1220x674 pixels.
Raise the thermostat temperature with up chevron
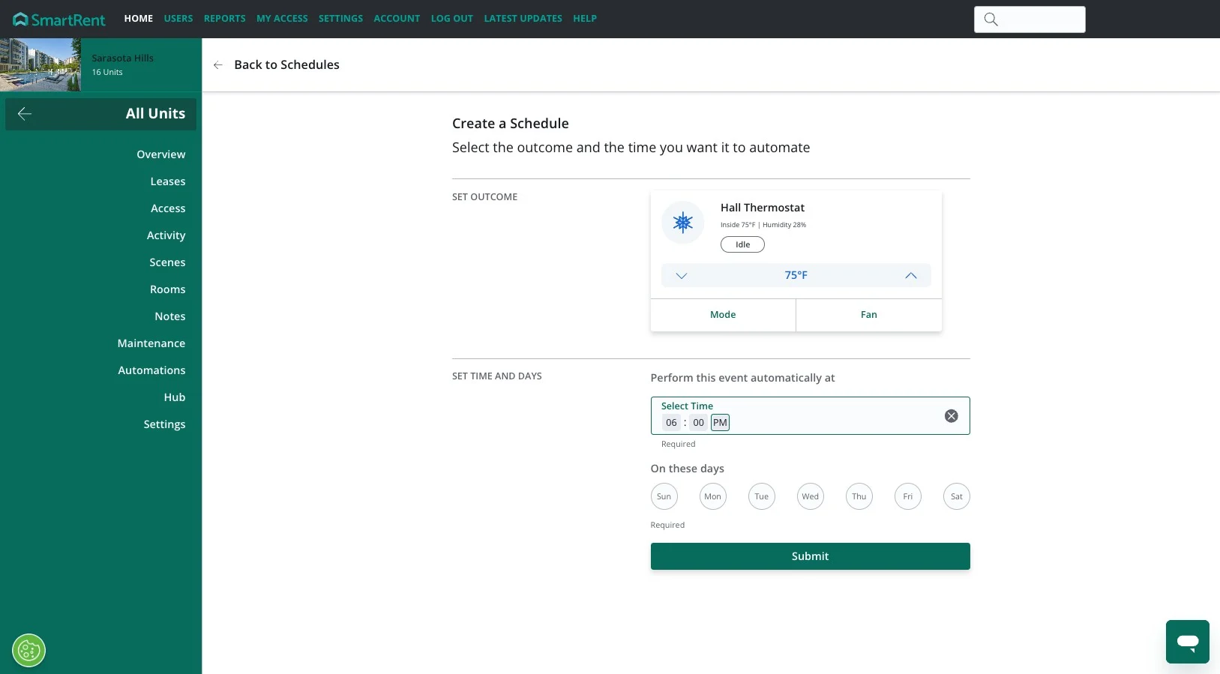[x=910, y=276]
